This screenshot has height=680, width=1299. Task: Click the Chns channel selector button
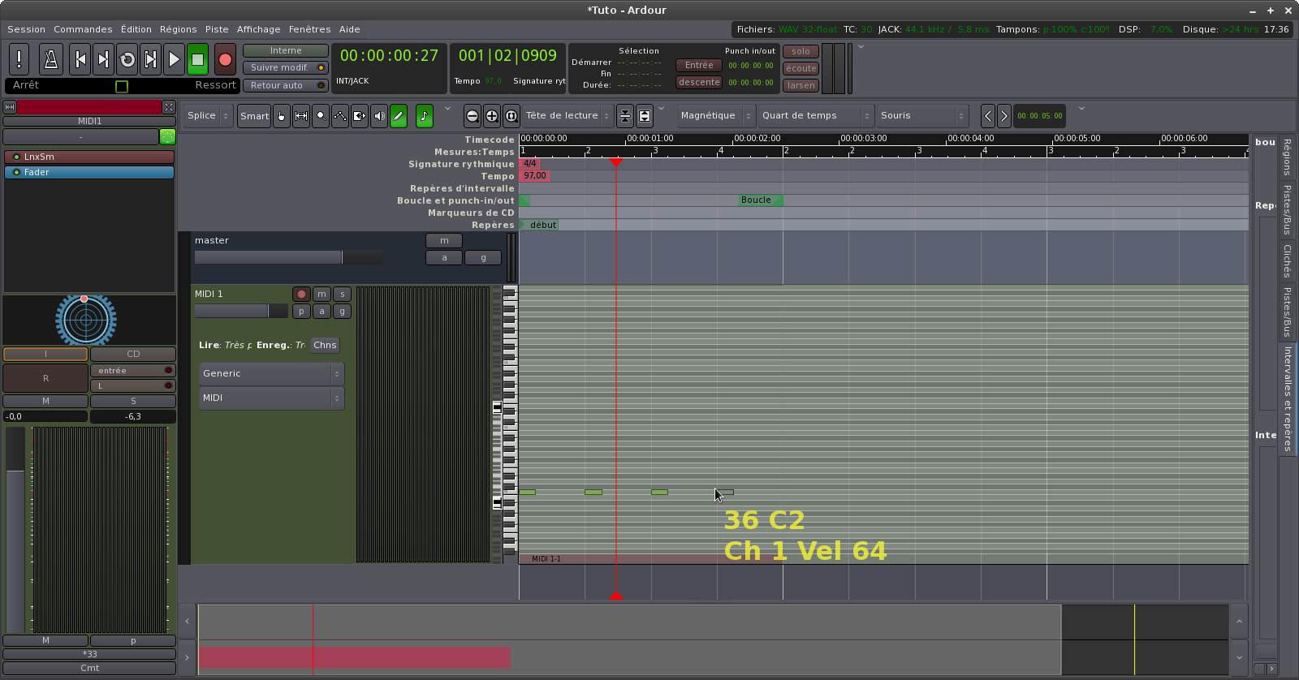[x=325, y=345]
